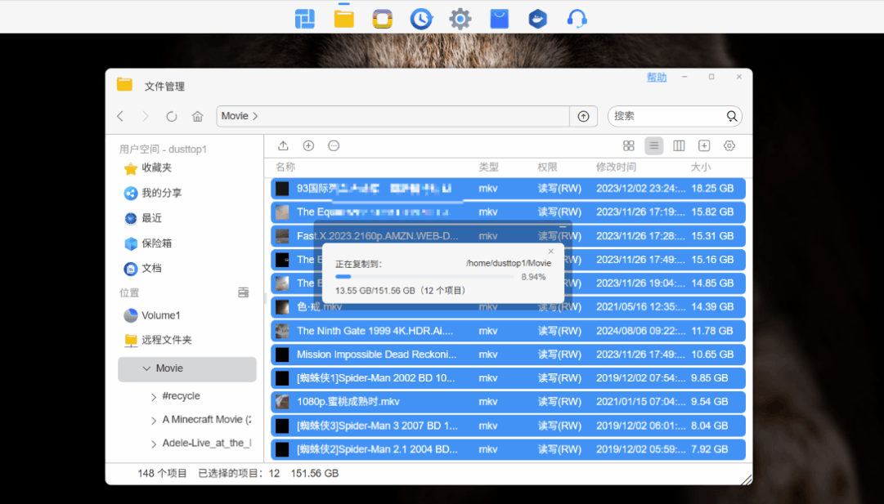Switch to grid thumbnail view
The height and width of the screenshot is (504, 884).
[629, 146]
